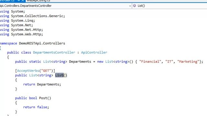Click the 'Post()' method name
207x116 pixels.
pos(45,98)
